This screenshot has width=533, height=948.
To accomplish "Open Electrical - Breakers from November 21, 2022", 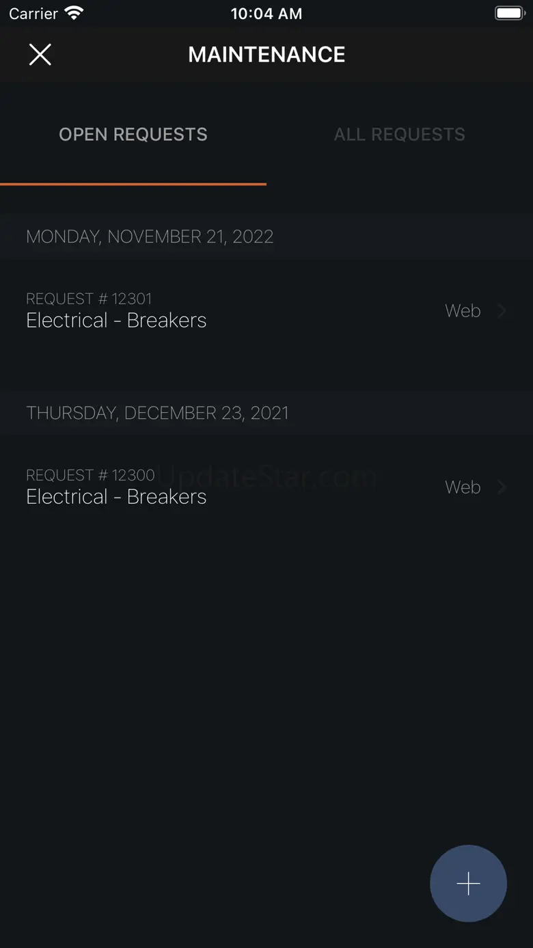I will 116,321.
